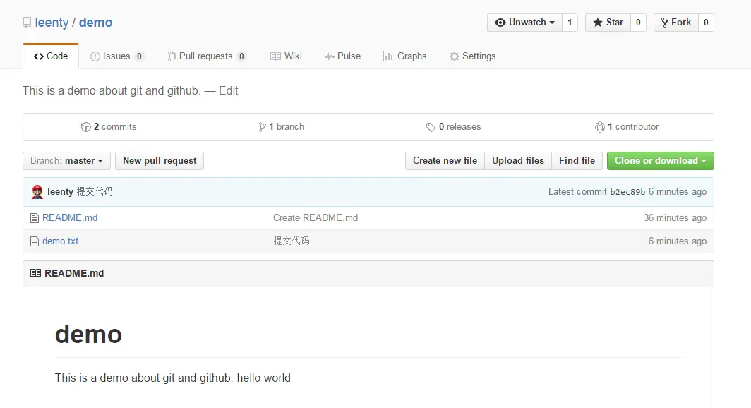Click Create new file button
This screenshot has width=751, height=408.
(445, 161)
